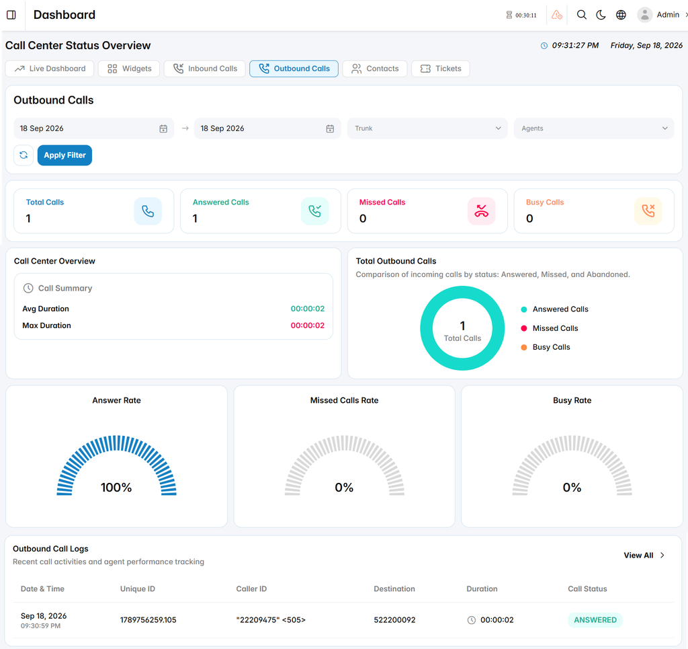Toggle the sidebar panel icon
Image resolution: width=688 pixels, height=649 pixels.
(11, 15)
